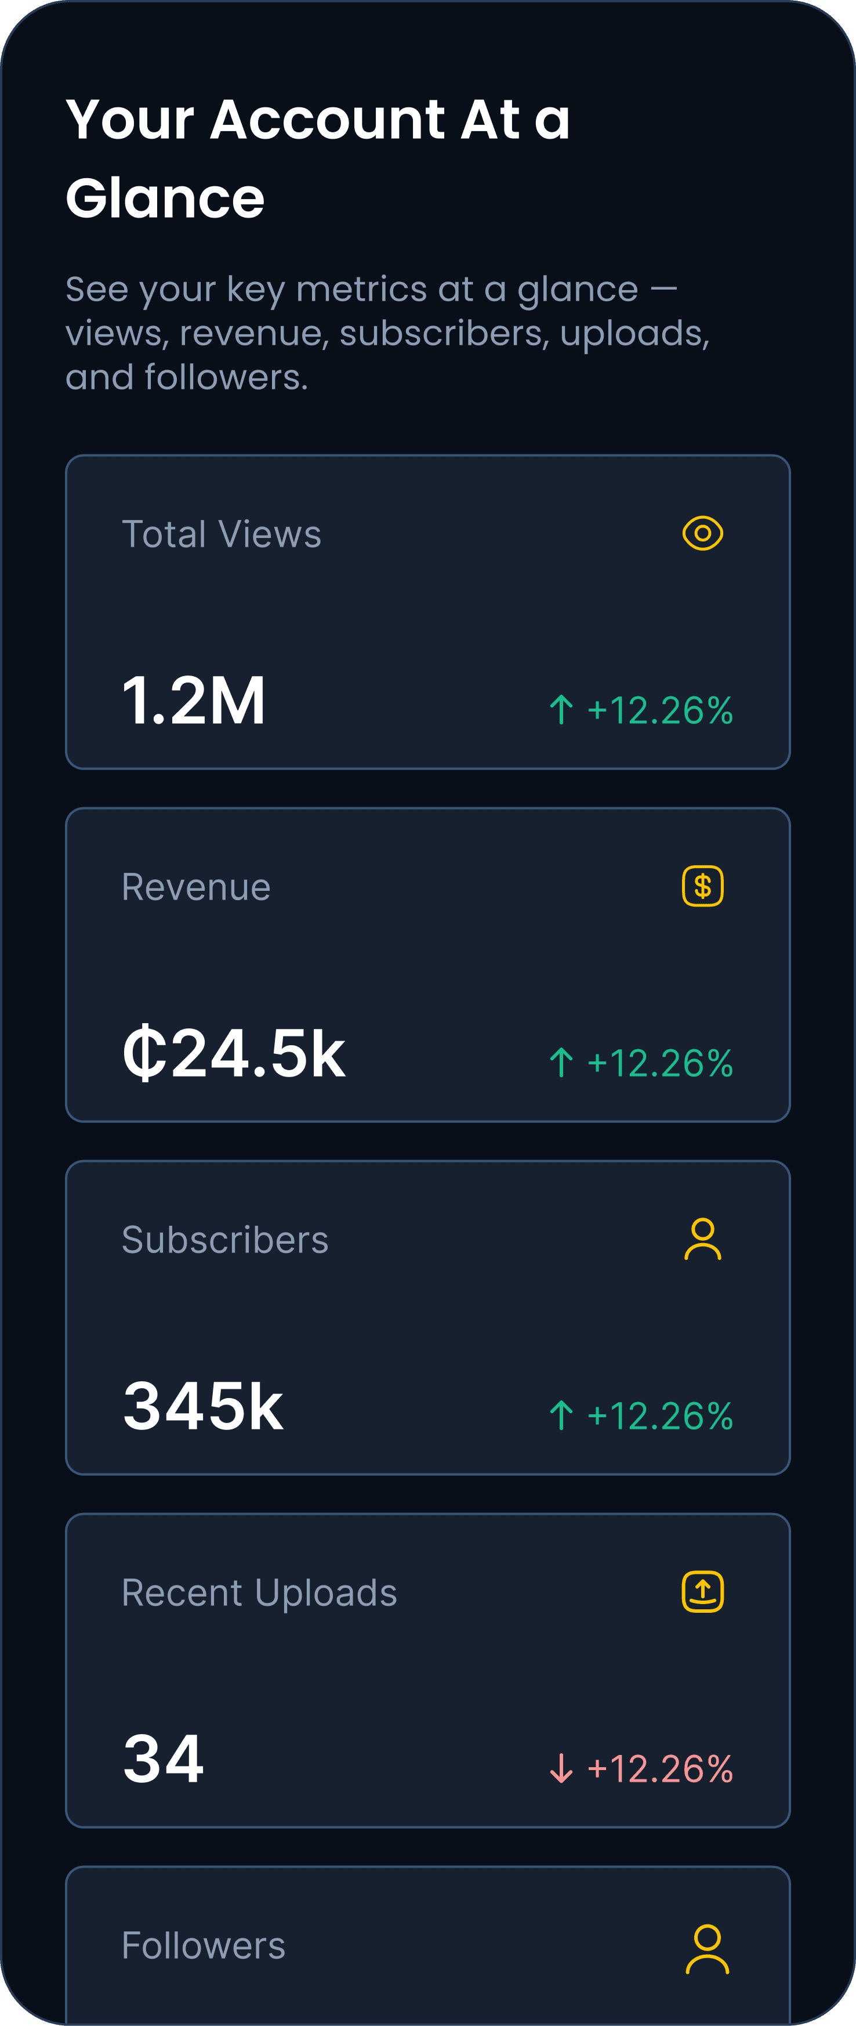Click the 34 recent uploads count
Screen dimensions: 856x2026
164,1758
